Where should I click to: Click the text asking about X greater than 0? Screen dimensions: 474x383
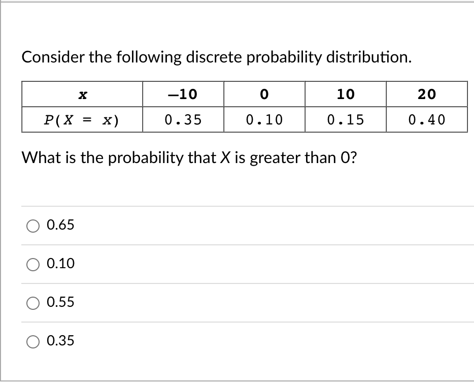point(176,158)
